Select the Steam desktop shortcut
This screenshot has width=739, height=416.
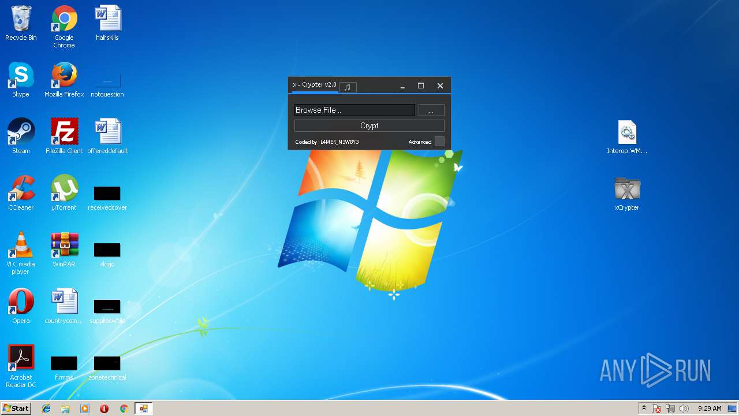tap(21, 137)
